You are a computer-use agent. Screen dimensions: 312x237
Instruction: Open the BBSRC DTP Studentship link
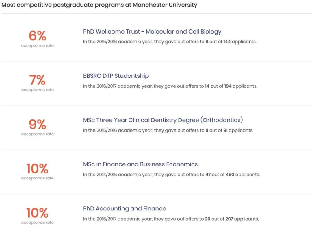[116, 76]
